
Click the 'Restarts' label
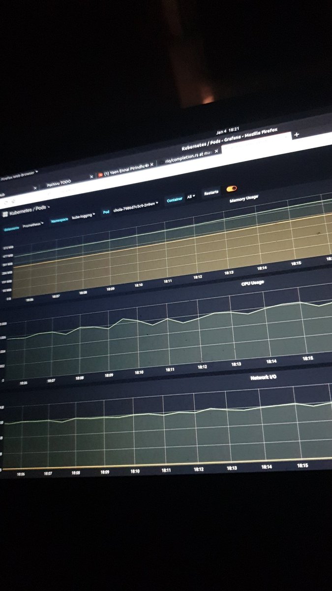[211, 193]
